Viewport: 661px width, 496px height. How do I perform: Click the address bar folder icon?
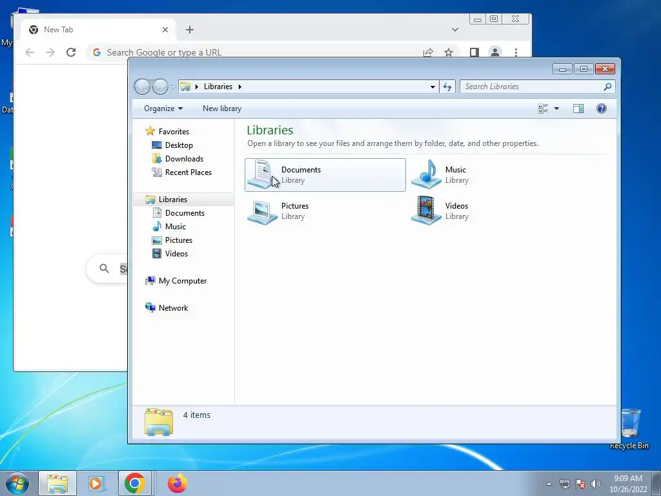click(x=185, y=87)
